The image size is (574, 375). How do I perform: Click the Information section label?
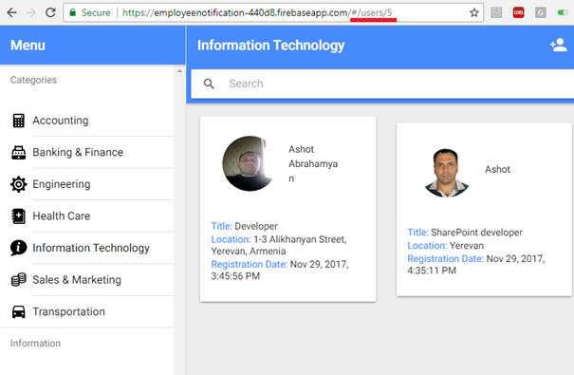(x=35, y=343)
